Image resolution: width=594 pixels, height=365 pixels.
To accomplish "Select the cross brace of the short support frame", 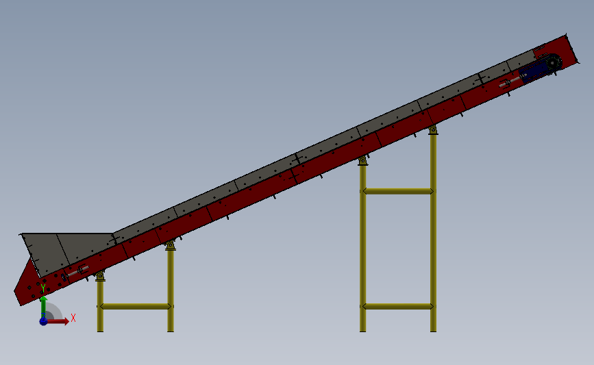I will (x=135, y=306).
